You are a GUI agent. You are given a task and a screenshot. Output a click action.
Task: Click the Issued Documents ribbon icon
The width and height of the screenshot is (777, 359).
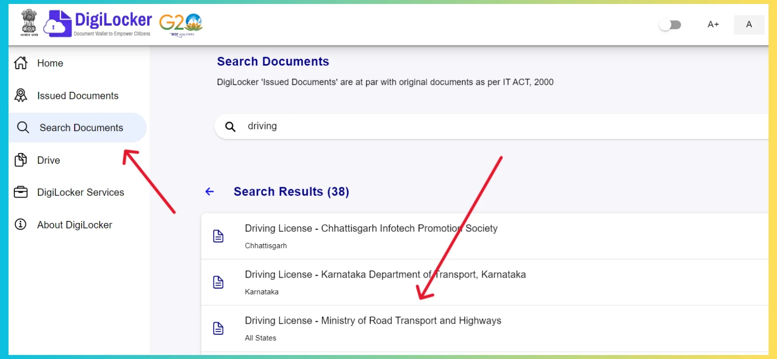20,95
